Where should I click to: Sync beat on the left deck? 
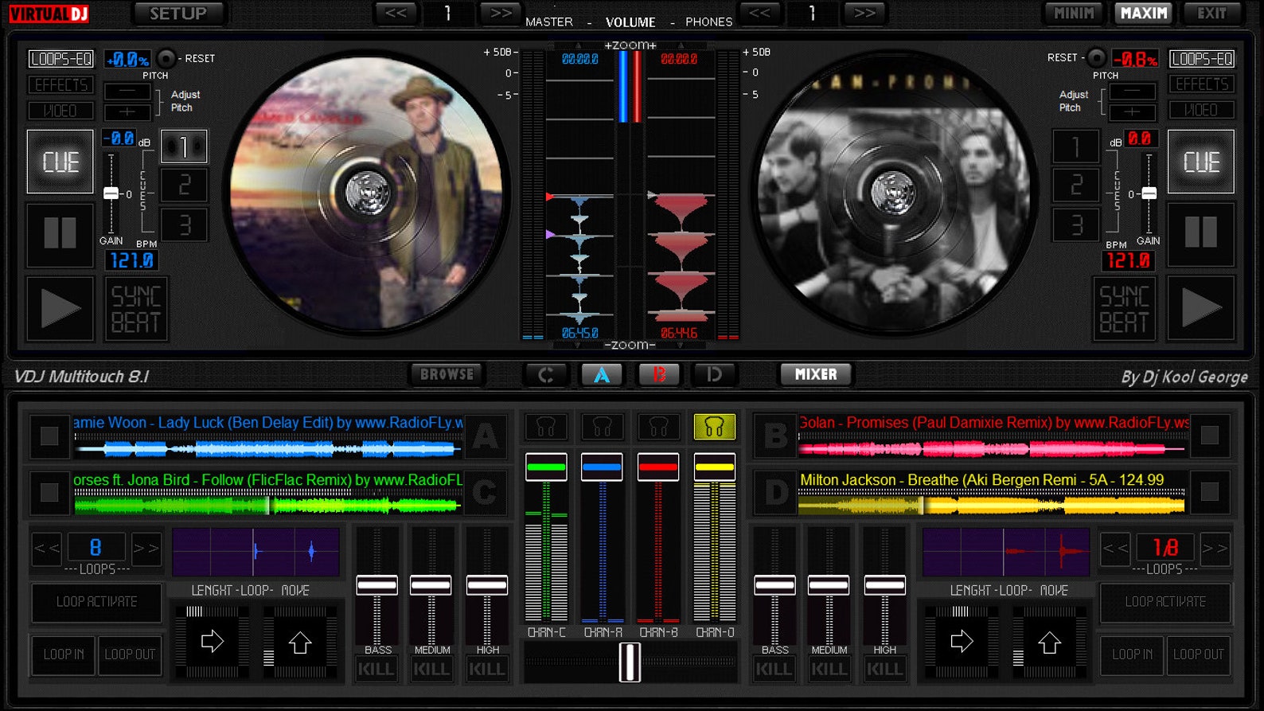click(136, 309)
